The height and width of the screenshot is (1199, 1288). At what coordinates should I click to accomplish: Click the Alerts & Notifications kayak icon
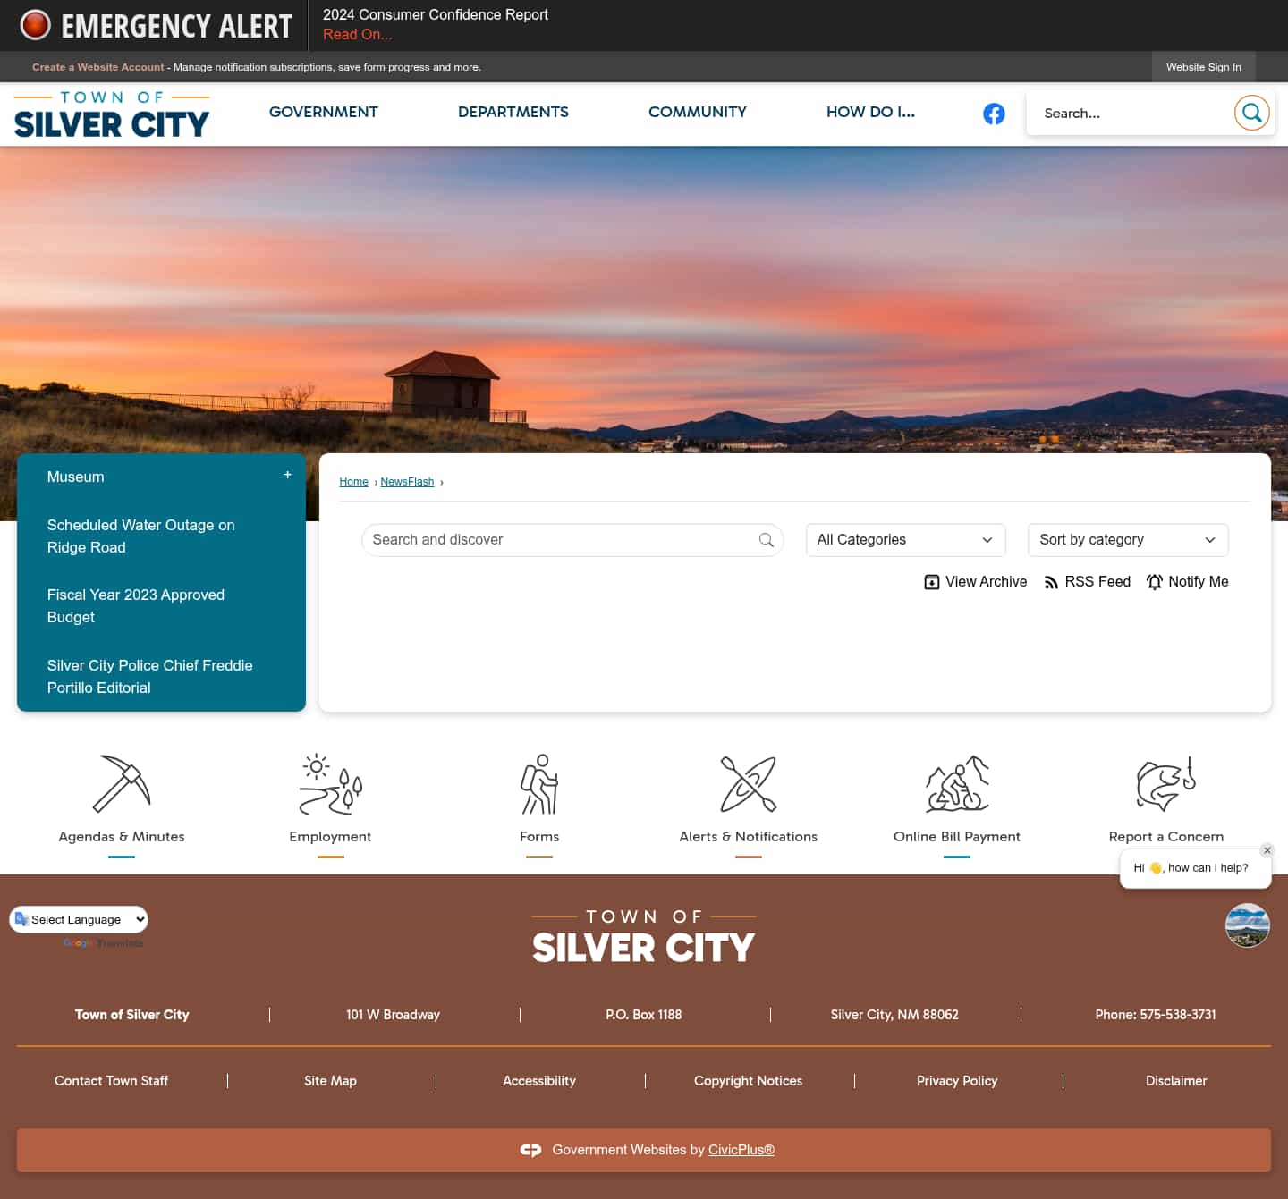[748, 785]
